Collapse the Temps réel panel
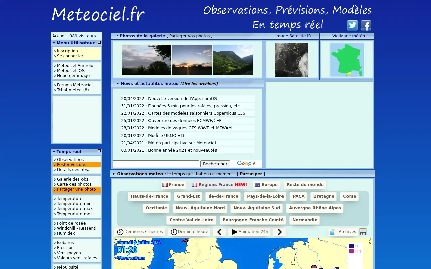 pos(99,151)
